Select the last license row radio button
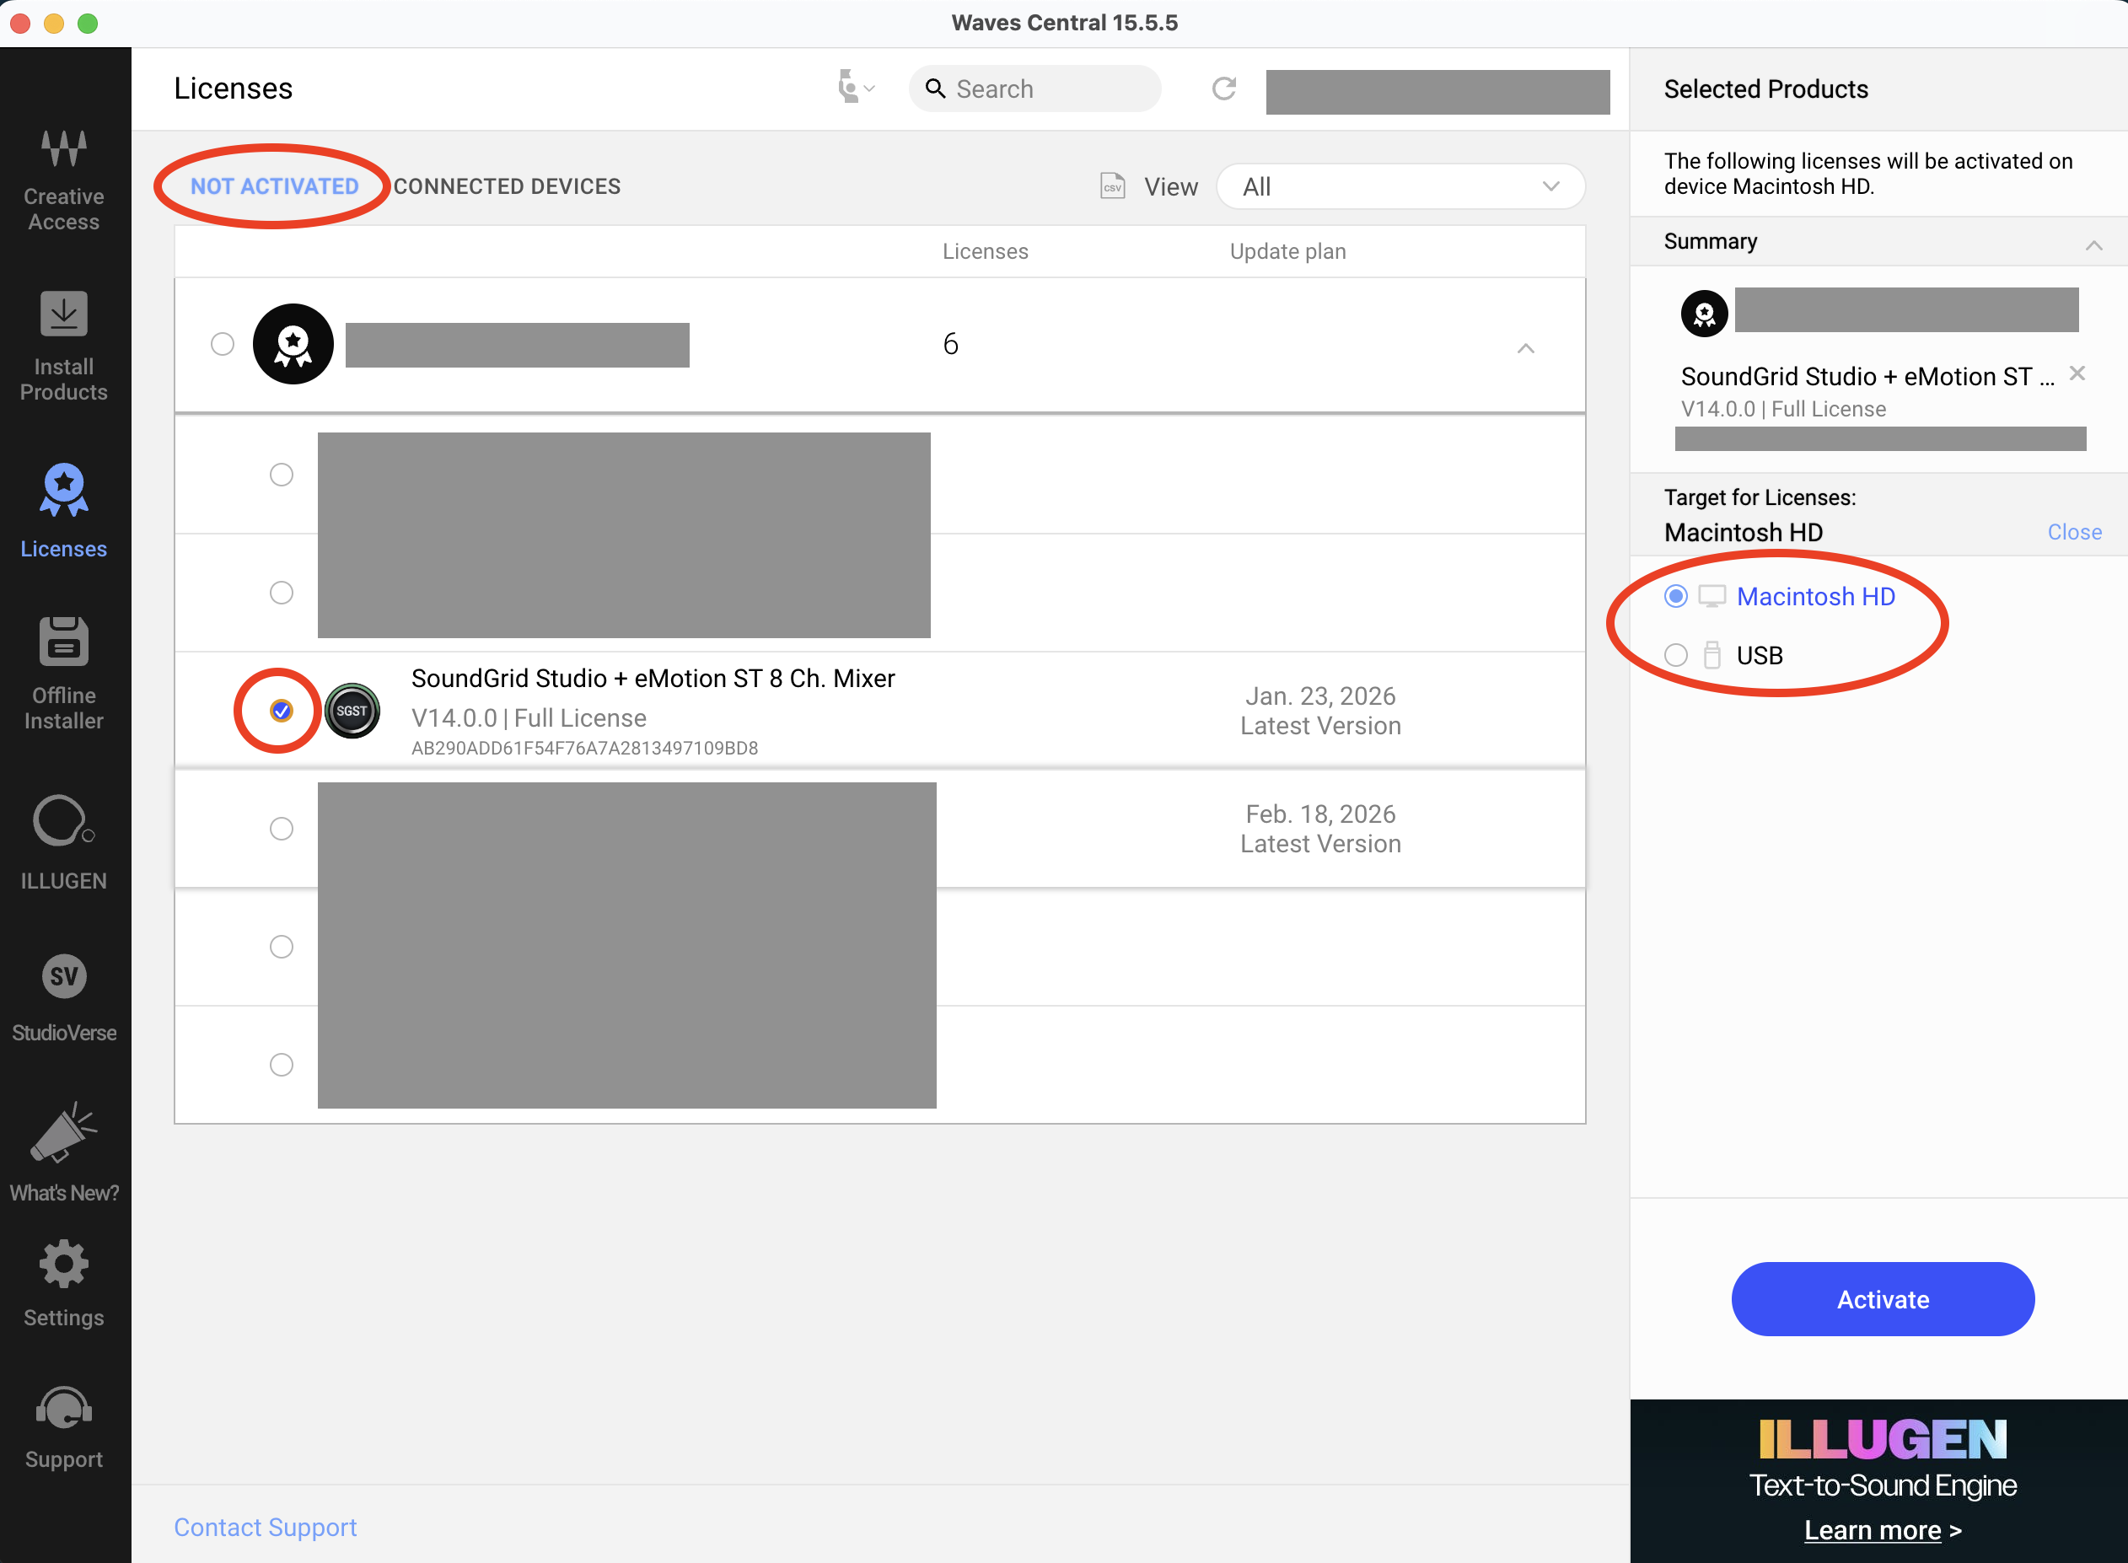 281,1065
